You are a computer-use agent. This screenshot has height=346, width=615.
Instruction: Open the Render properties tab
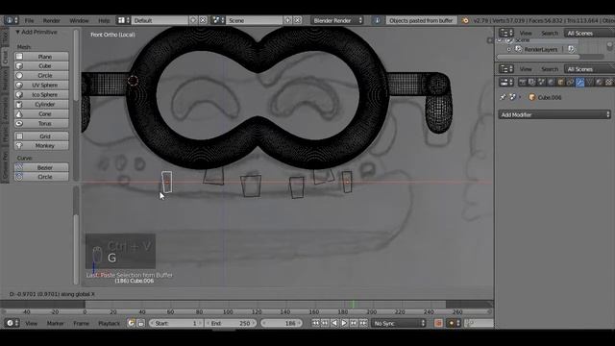[522, 82]
